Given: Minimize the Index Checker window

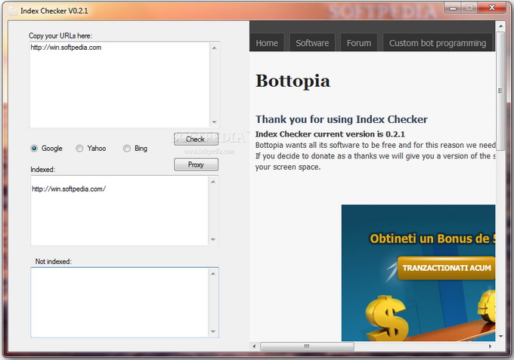Looking at the screenshot, I should pyautogui.click(x=452, y=8).
